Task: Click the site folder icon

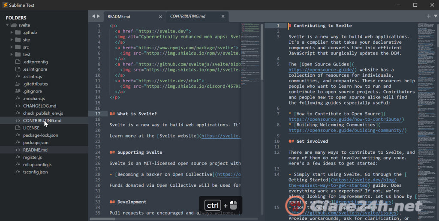Action: pos(18,40)
